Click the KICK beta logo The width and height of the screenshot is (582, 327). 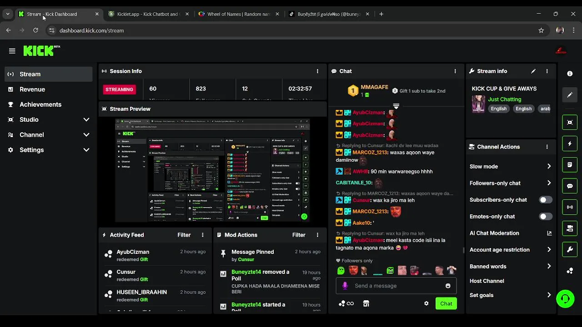click(41, 50)
